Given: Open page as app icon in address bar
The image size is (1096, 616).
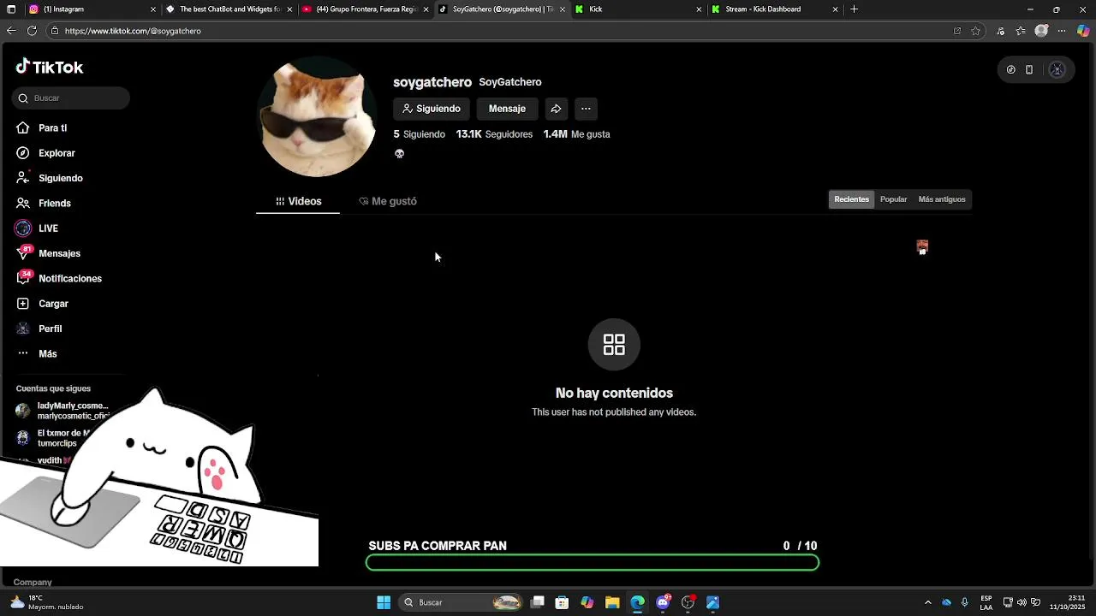Looking at the screenshot, I should (956, 31).
